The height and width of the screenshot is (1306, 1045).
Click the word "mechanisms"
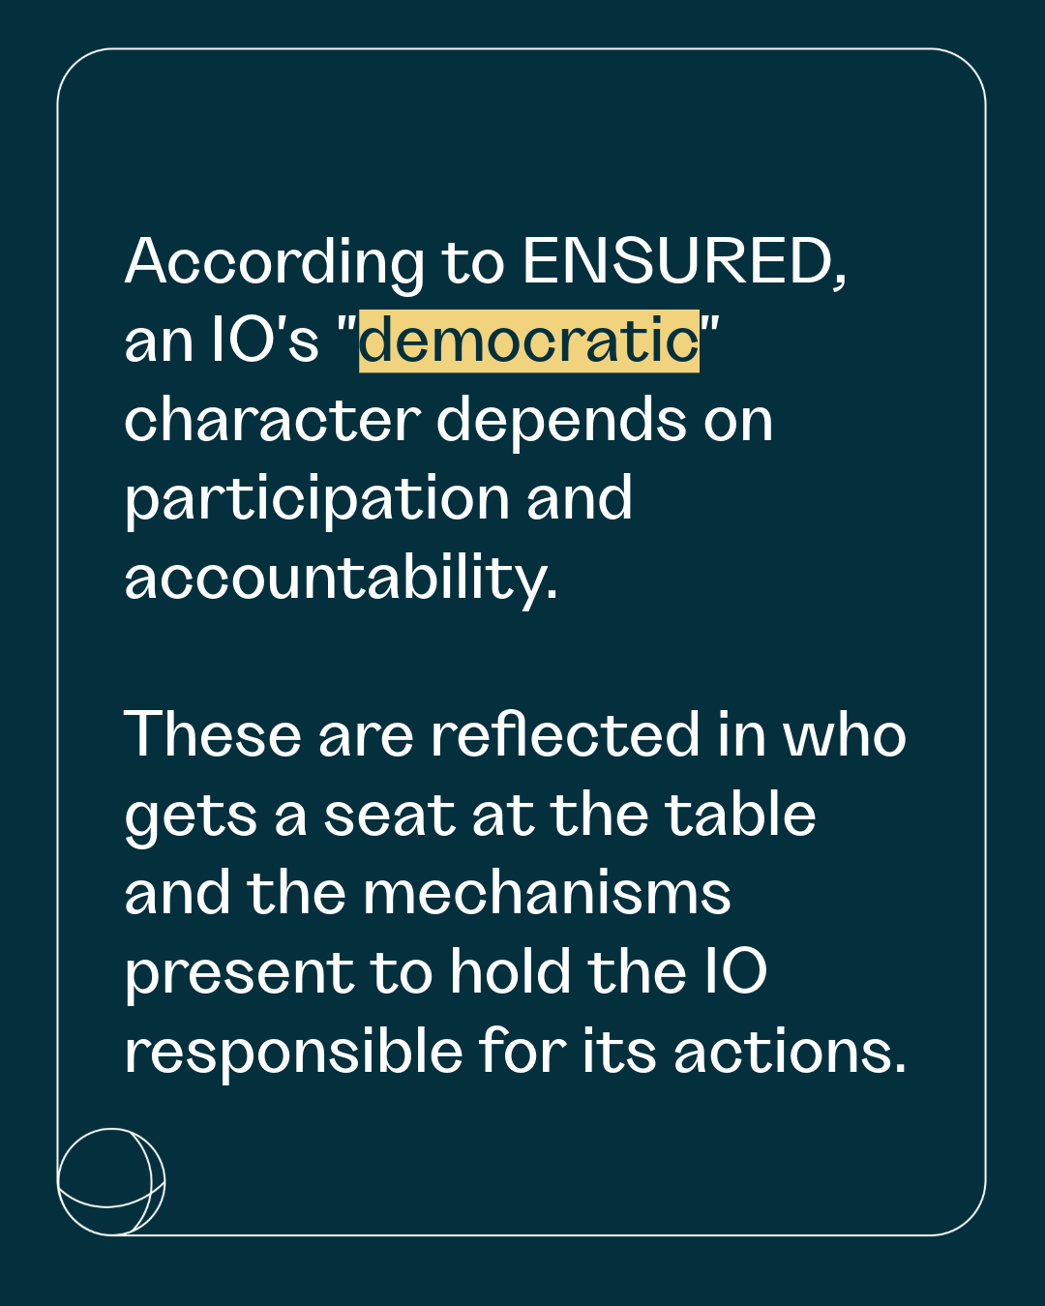[x=547, y=893]
